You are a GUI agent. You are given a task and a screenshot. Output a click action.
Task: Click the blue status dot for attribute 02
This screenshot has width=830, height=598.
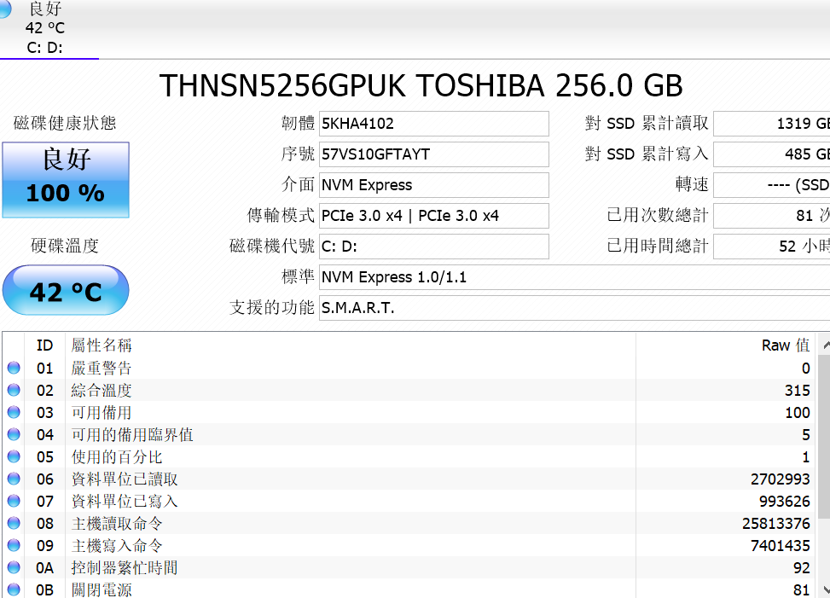(x=14, y=390)
